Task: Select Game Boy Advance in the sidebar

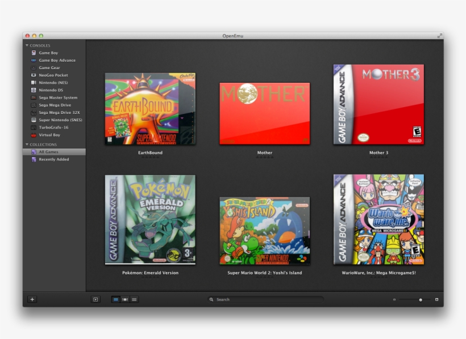Action: coord(54,60)
